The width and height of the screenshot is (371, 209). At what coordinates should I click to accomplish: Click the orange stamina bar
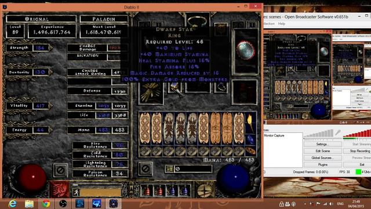[100, 193]
